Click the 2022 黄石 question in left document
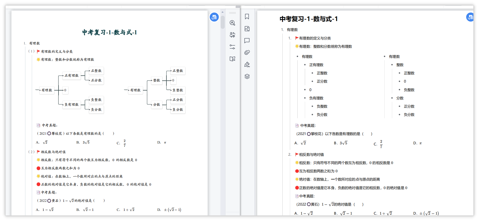479x221 pixels. pos(71,201)
